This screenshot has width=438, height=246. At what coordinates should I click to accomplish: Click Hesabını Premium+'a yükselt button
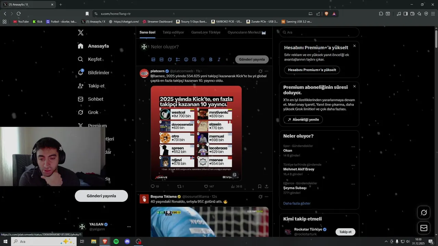(312, 70)
